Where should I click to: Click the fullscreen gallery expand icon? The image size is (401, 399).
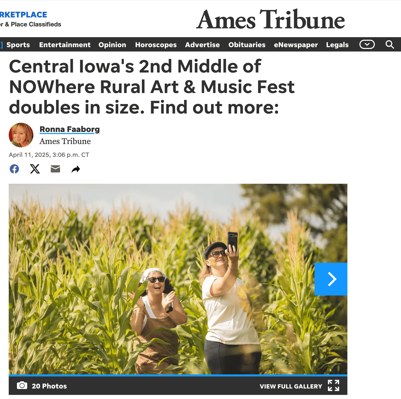pos(334,385)
